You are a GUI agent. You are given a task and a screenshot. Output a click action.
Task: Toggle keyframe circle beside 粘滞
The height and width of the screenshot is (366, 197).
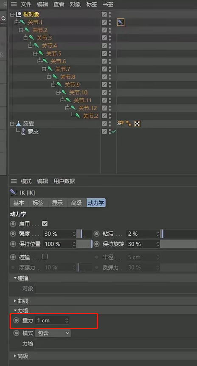coord(96,234)
